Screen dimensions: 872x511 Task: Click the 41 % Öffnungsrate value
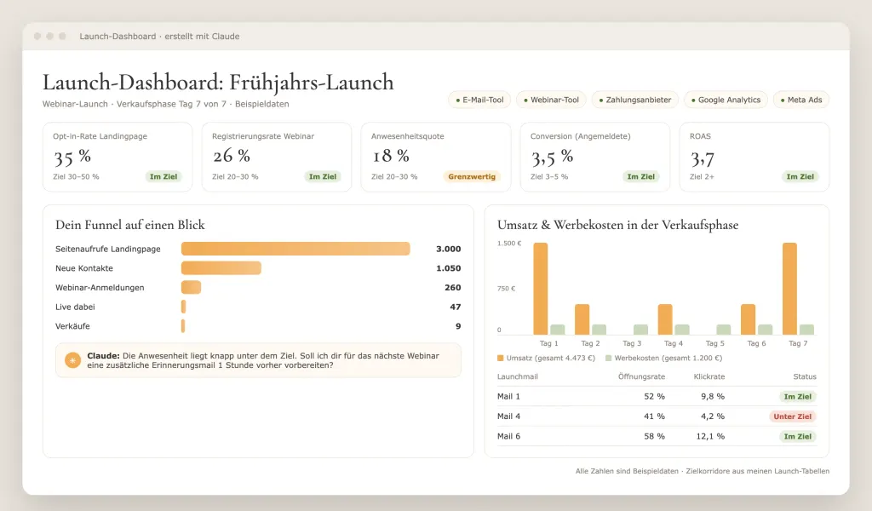click(x=654, y=416)
